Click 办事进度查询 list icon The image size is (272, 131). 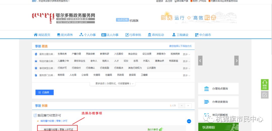(207, 102)
